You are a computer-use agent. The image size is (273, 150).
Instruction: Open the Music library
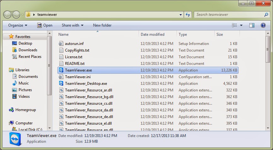(23, 83)
